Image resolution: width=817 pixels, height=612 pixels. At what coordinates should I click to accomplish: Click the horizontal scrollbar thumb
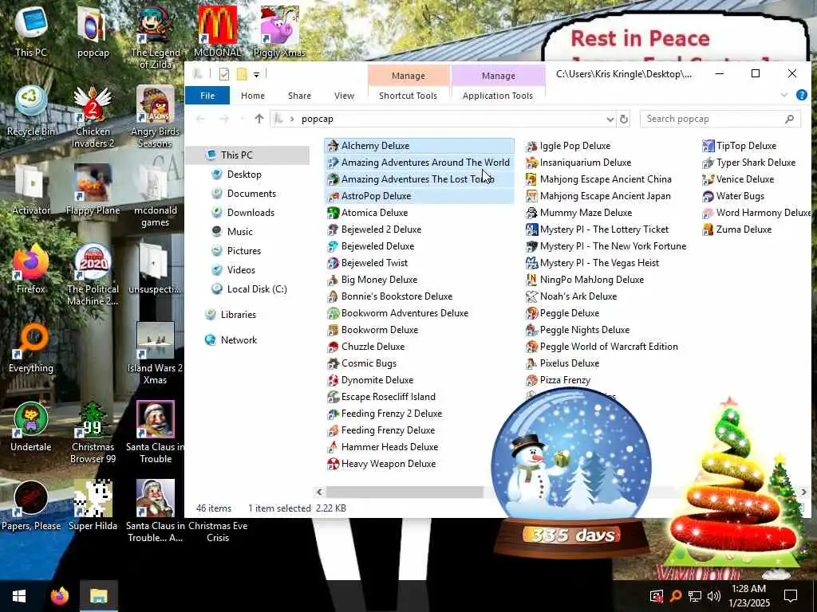pos(405,492)
